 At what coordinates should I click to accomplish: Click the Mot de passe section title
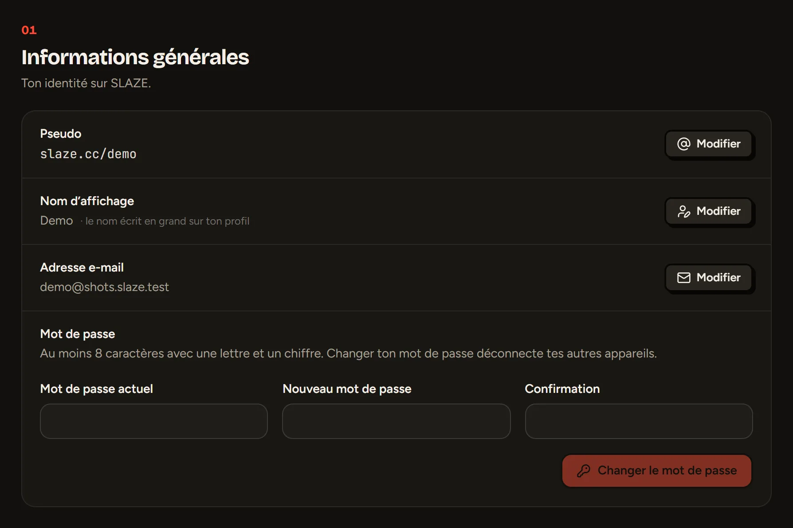[x=78, y=334]
